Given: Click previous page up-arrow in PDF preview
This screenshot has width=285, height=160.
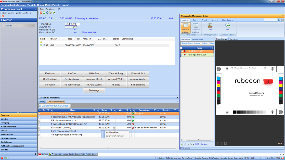Looking at the screenshot, I should pyautogui.click(x=217, y=143).
